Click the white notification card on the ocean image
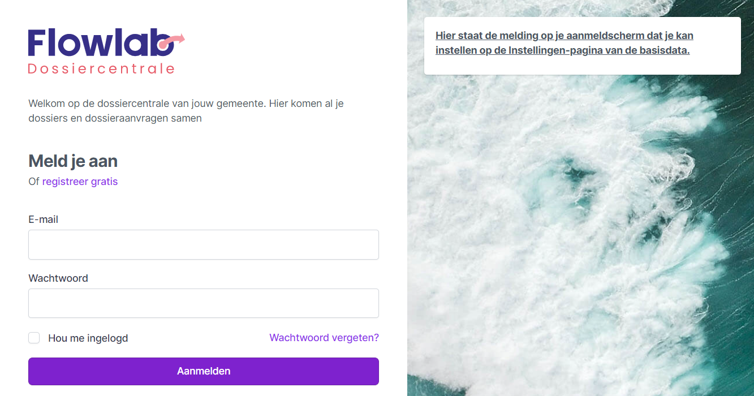The height and width of the screenshot is (396, 754). coord(583,46)
